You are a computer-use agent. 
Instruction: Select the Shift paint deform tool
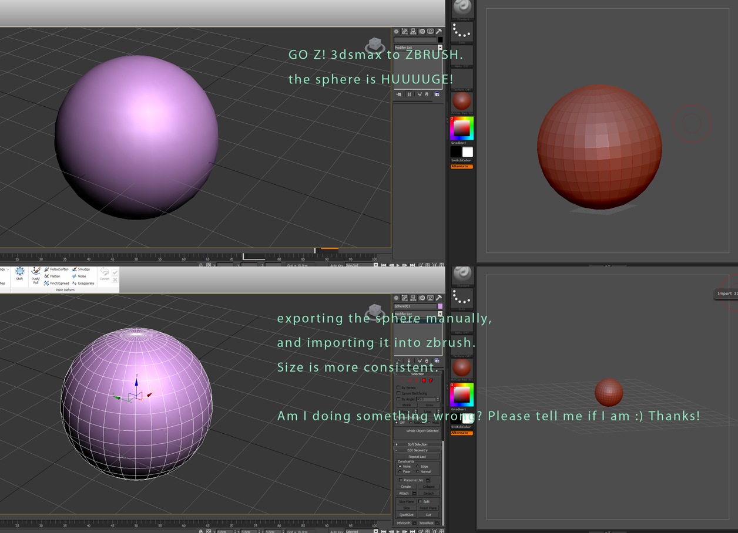click(19, 274)
